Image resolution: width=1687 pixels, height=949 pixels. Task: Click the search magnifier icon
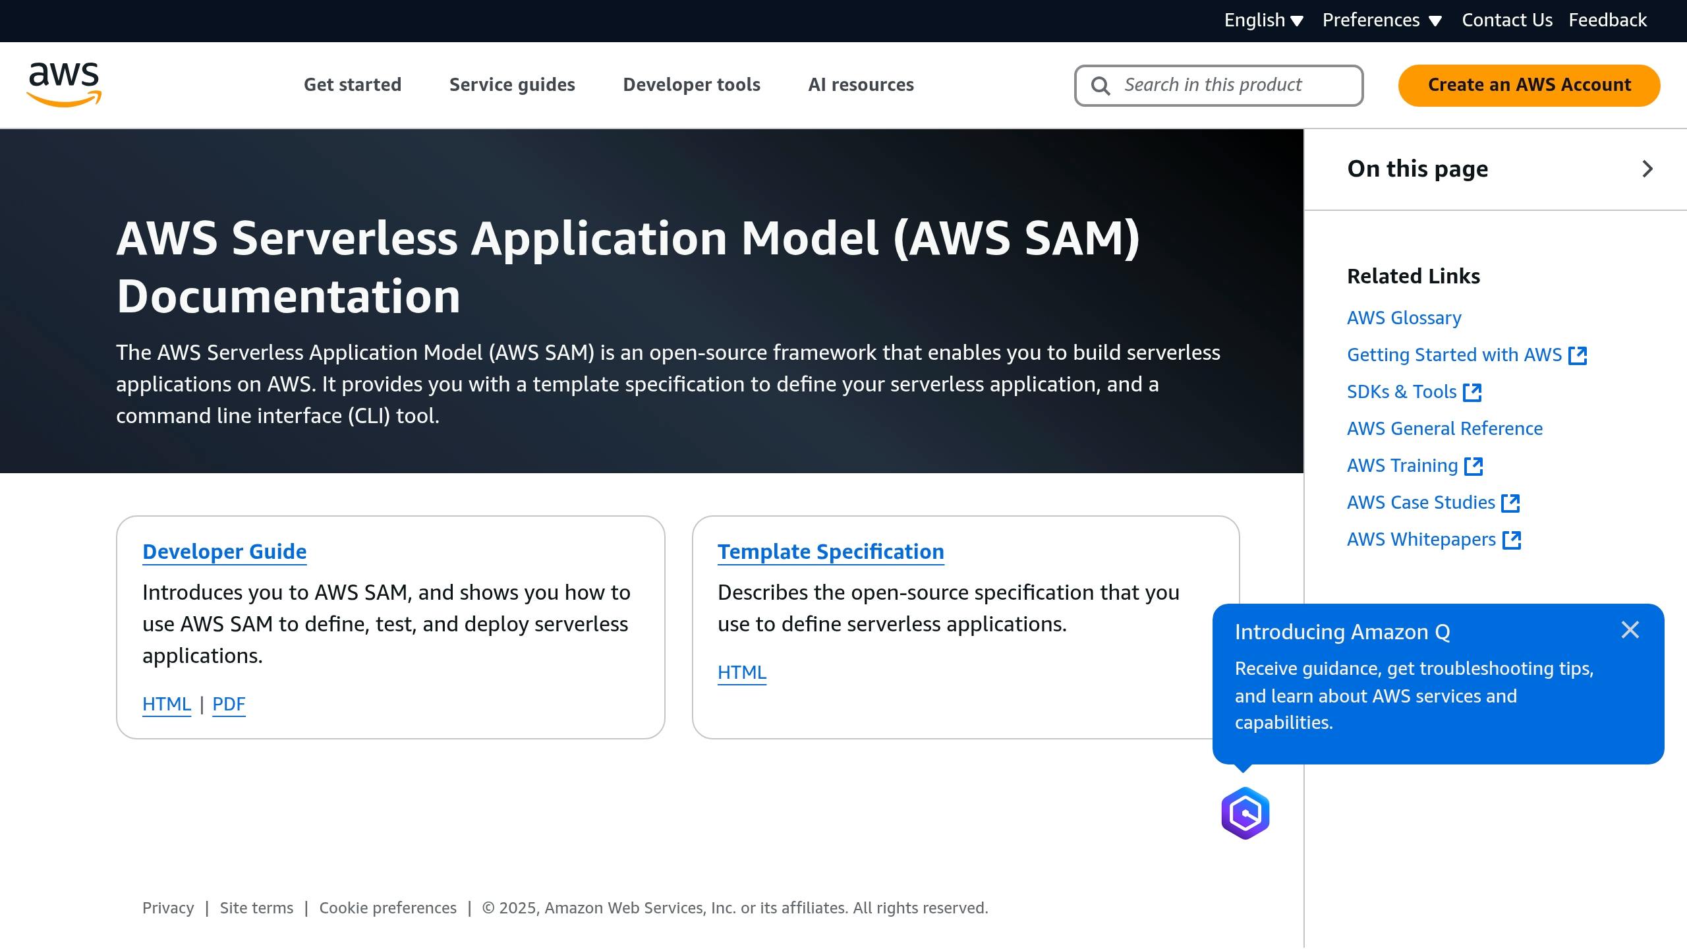pos(1100,86)
